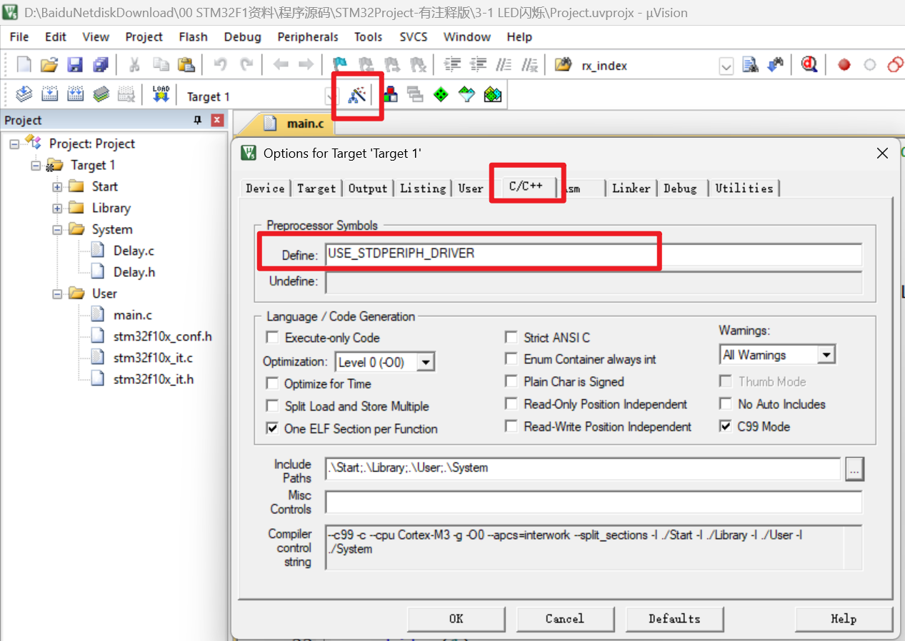Open the SVCS menu
905x641 pixels.
click(414, 37)
